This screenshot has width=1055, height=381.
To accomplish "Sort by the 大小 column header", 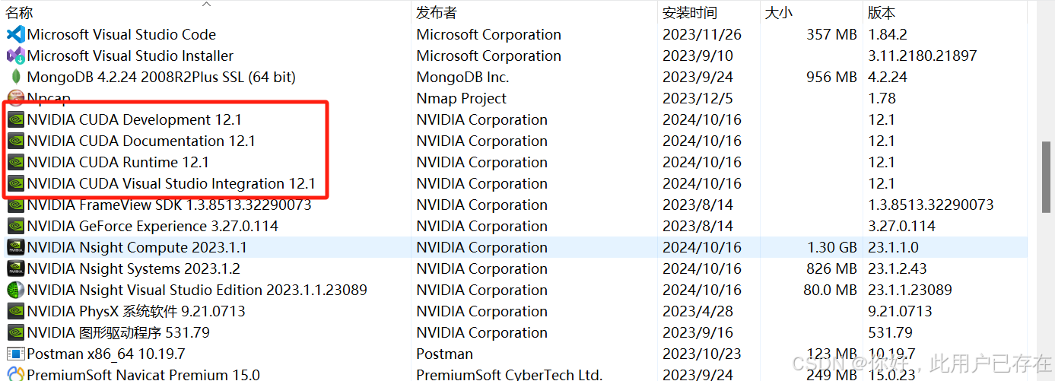I will pos(778,13).
